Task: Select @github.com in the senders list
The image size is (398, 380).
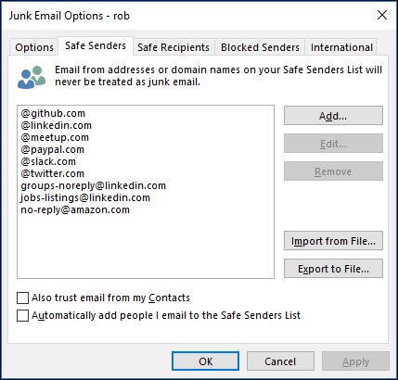Action: (x=53, y=113)
